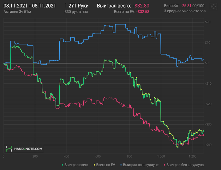This screenshot has height=170, width=221.
Task: Toggle the 'Выиграл без шоудауна' legend series
Action: click(x=184, y=165)
